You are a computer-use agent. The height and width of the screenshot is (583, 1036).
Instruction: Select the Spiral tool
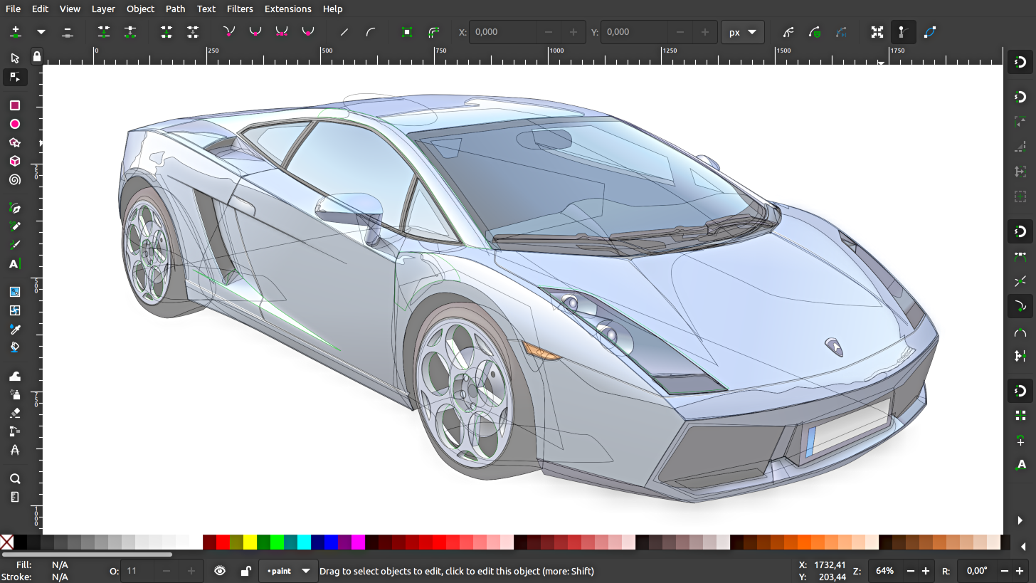tap(15, 180)
